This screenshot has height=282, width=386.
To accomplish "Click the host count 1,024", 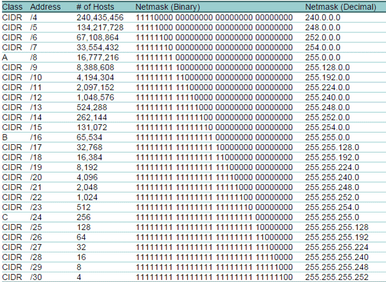I will click(x=87, y=198).
